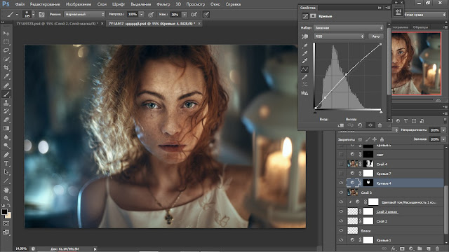Select the Eyedropper tool in the toolbox
449x252 pixels.
tap(6, 76)
